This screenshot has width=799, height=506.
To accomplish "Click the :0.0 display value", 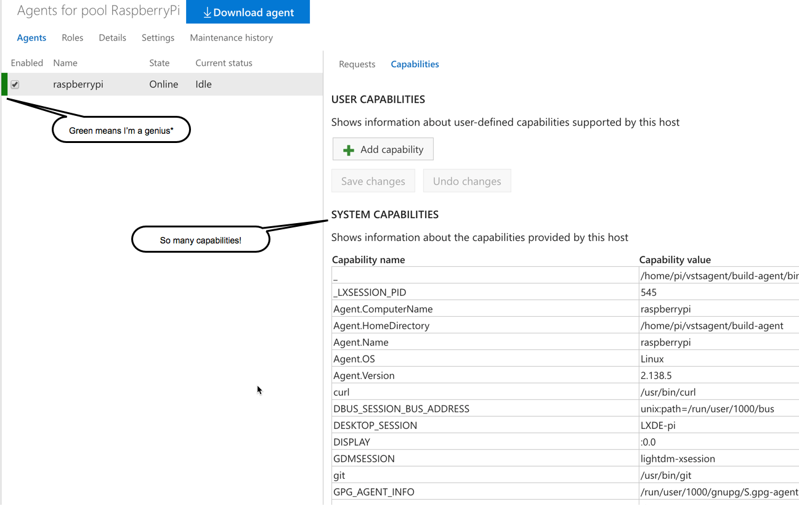I will tap(648, 442).
